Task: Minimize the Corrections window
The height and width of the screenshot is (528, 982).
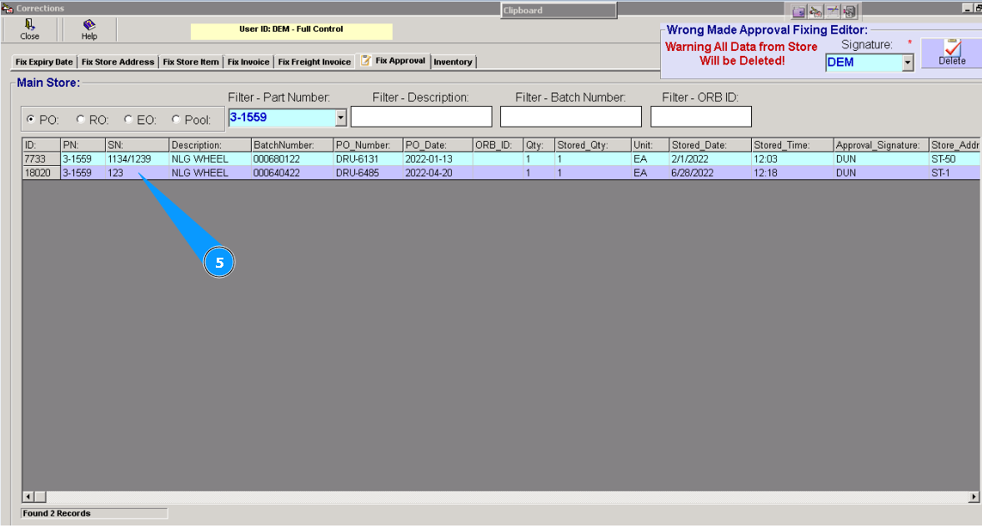Action: click(966, 8)
